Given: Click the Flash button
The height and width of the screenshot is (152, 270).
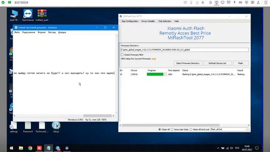Looking at the screenshot, I should [240, 63].
